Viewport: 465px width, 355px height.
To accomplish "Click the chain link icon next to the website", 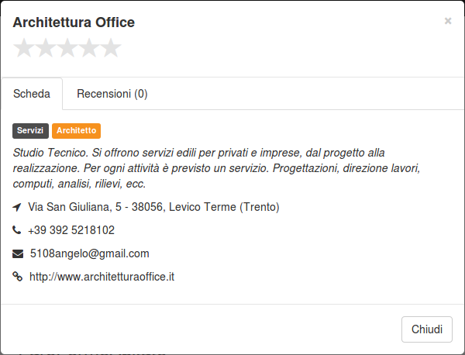I will click(x=18, y=277).
